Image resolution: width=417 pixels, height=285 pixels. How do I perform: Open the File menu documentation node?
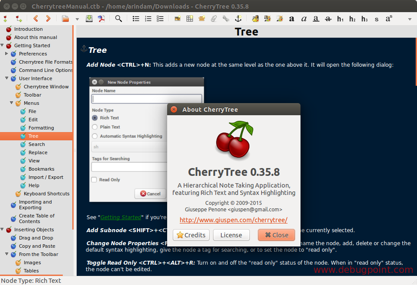(32, 111)
